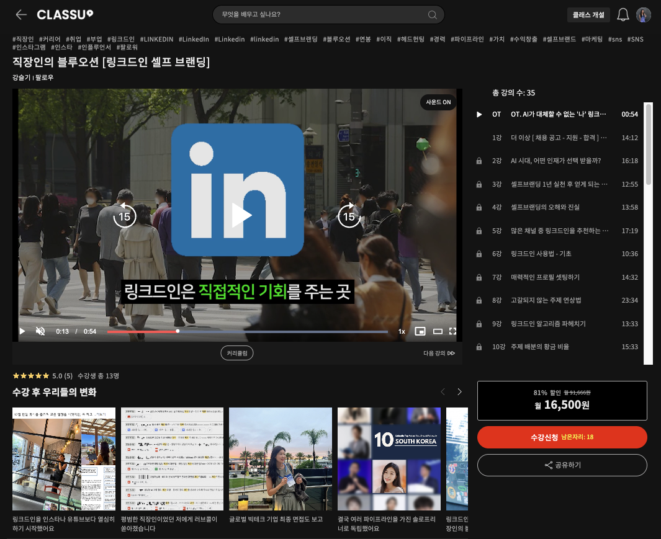Click the price box 월 16,500원

(562, 400)
